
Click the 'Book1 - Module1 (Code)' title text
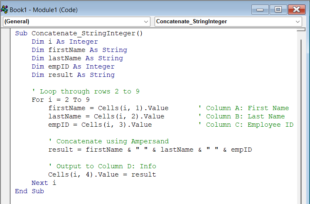pyautogui.click(x=44, y=10)
